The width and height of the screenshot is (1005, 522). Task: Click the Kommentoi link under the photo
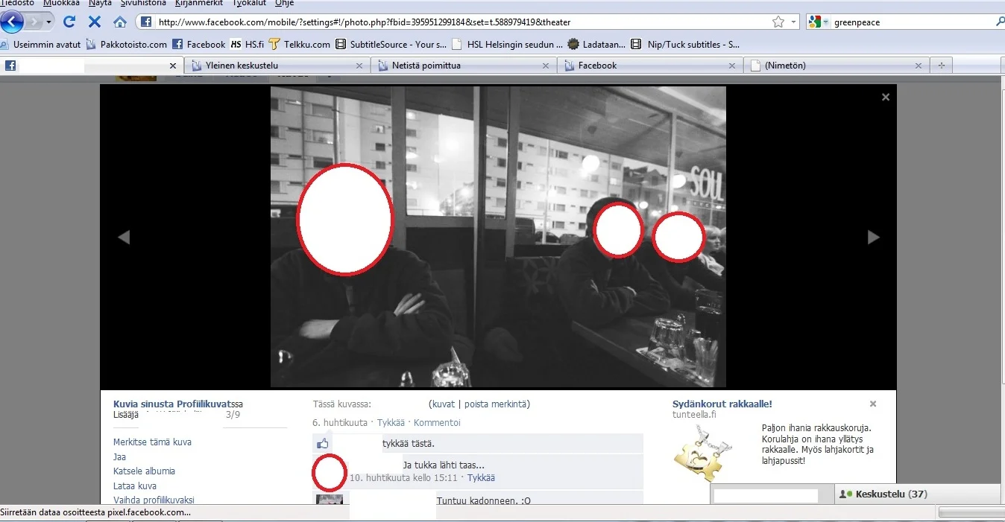(x=437, y=422)
